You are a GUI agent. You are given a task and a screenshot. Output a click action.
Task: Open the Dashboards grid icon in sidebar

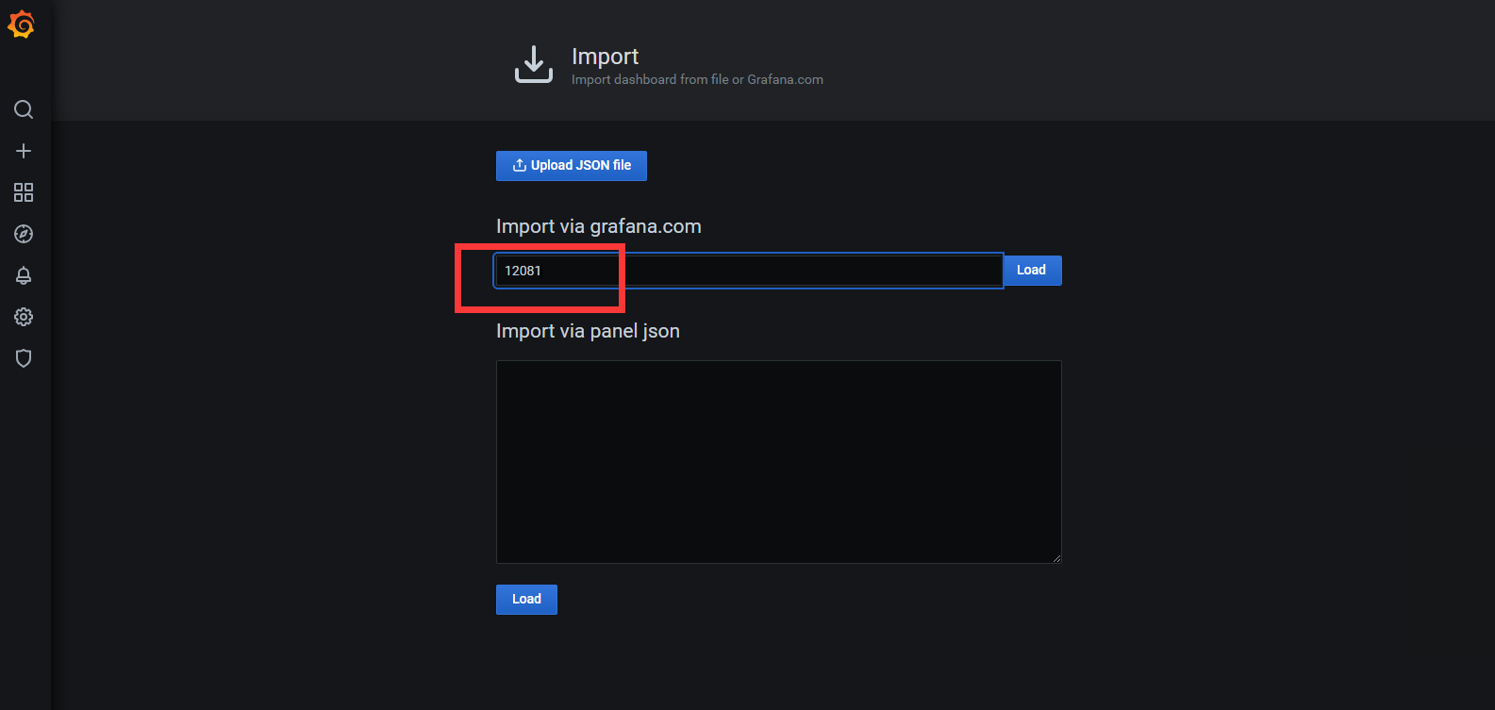(x=24, y=192)
